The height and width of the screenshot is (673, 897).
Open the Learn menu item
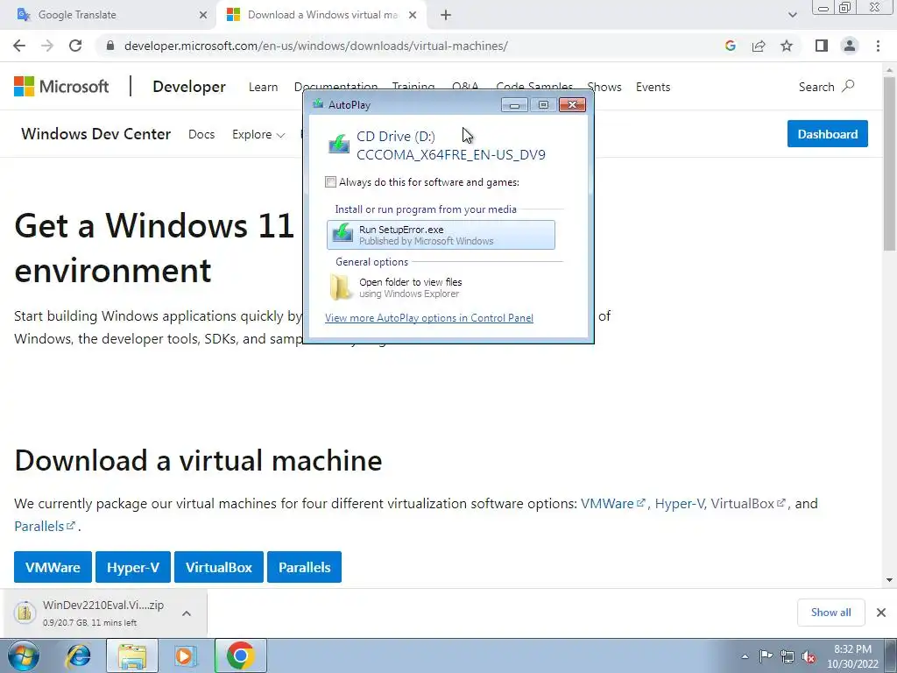pyautogui.click(x=263, y=87)
